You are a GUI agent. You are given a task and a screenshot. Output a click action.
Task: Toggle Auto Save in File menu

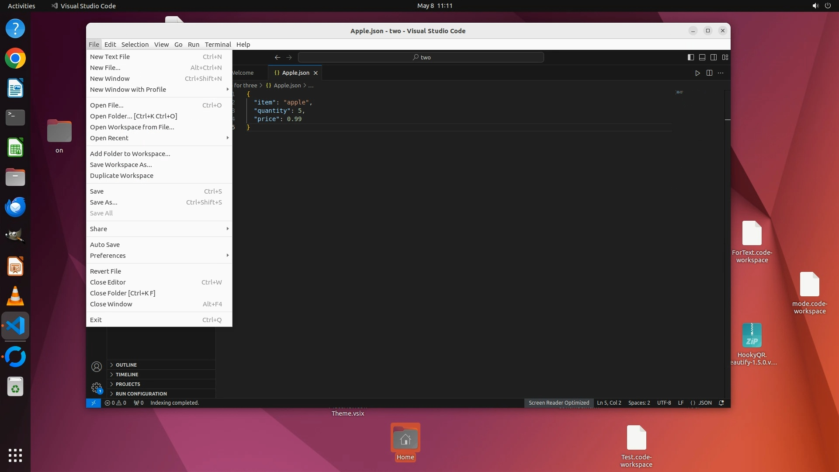pyautogui.click(x=105, y=245)
